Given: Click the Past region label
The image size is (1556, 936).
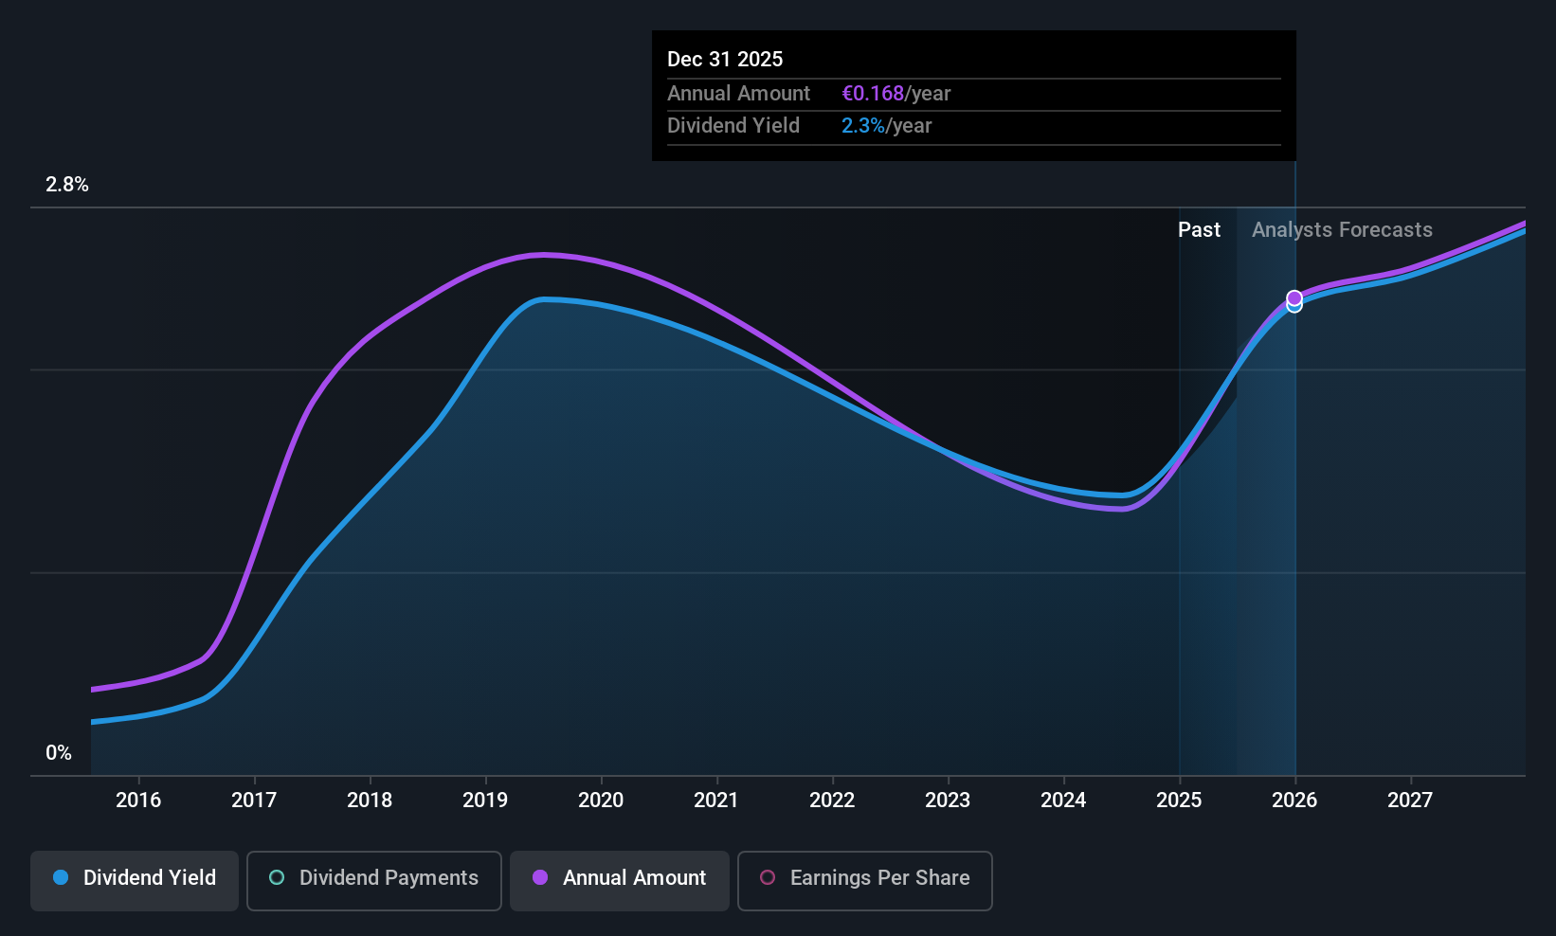Looking at the screenshot, I should 1199,229.
